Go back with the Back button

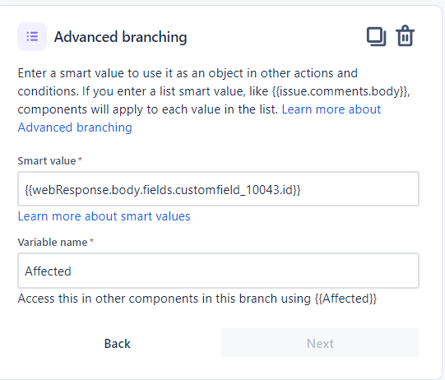117,343
